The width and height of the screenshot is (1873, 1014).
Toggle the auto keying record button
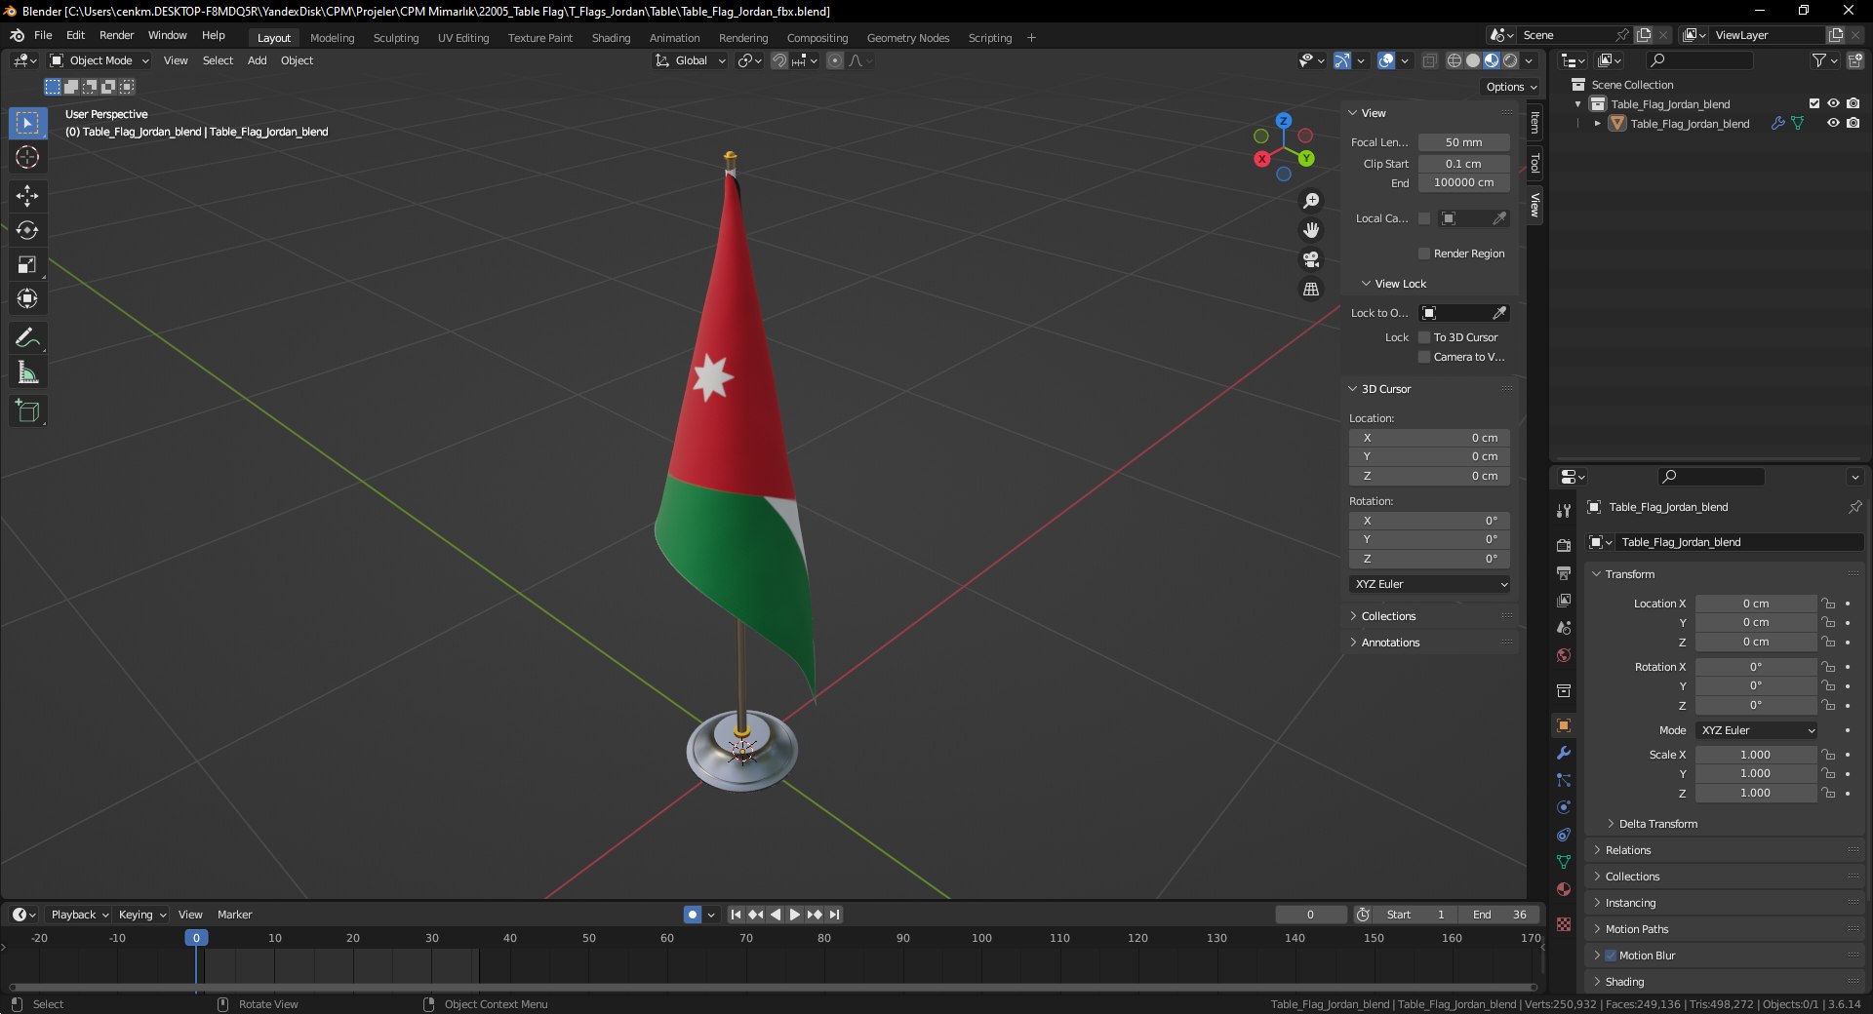(x=693, y=915)
